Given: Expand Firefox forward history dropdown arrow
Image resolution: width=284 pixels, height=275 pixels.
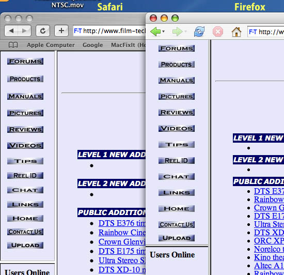Looking at the screenshot, I should point(185,32).
